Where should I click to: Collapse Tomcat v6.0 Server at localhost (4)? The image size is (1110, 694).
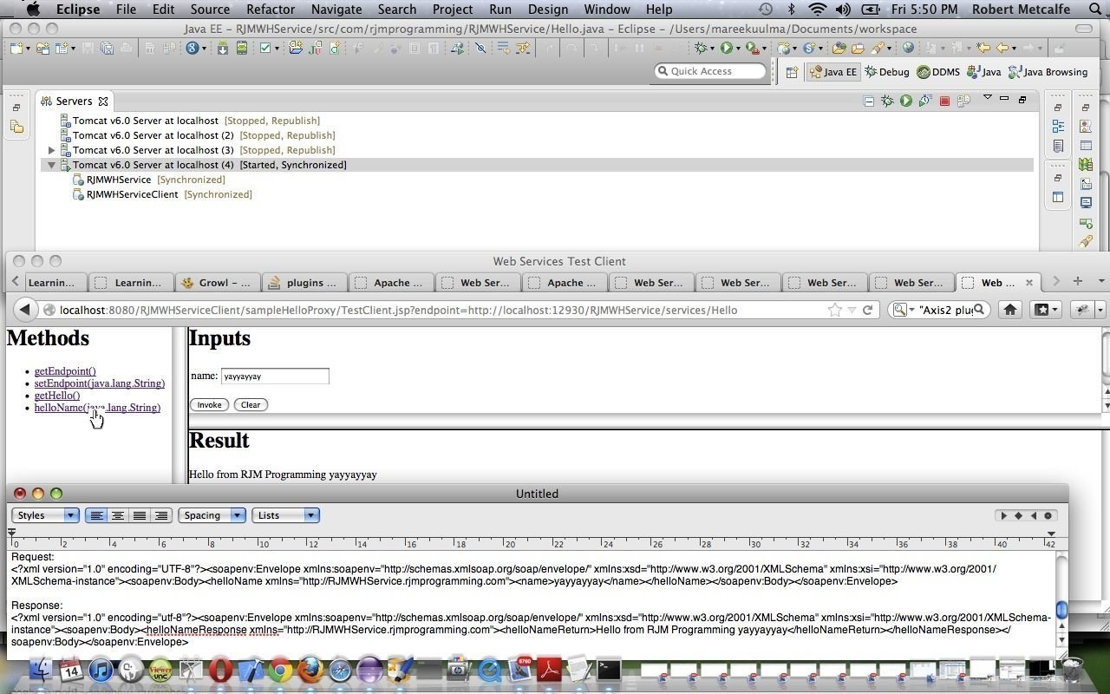(52, 165)
